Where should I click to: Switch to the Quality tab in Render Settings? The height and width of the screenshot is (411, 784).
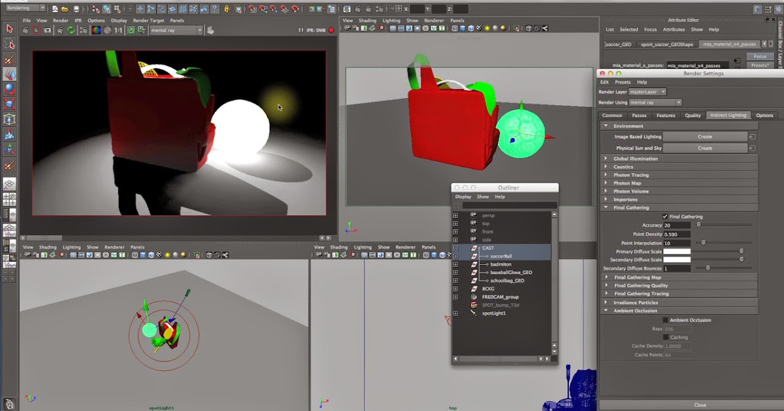693,115
